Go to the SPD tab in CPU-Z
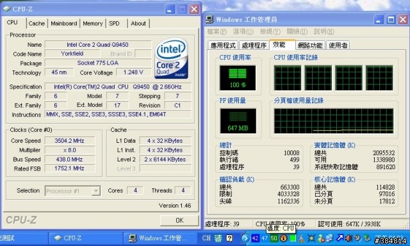The height and width of the screenshot is (246, 410). 114,24
